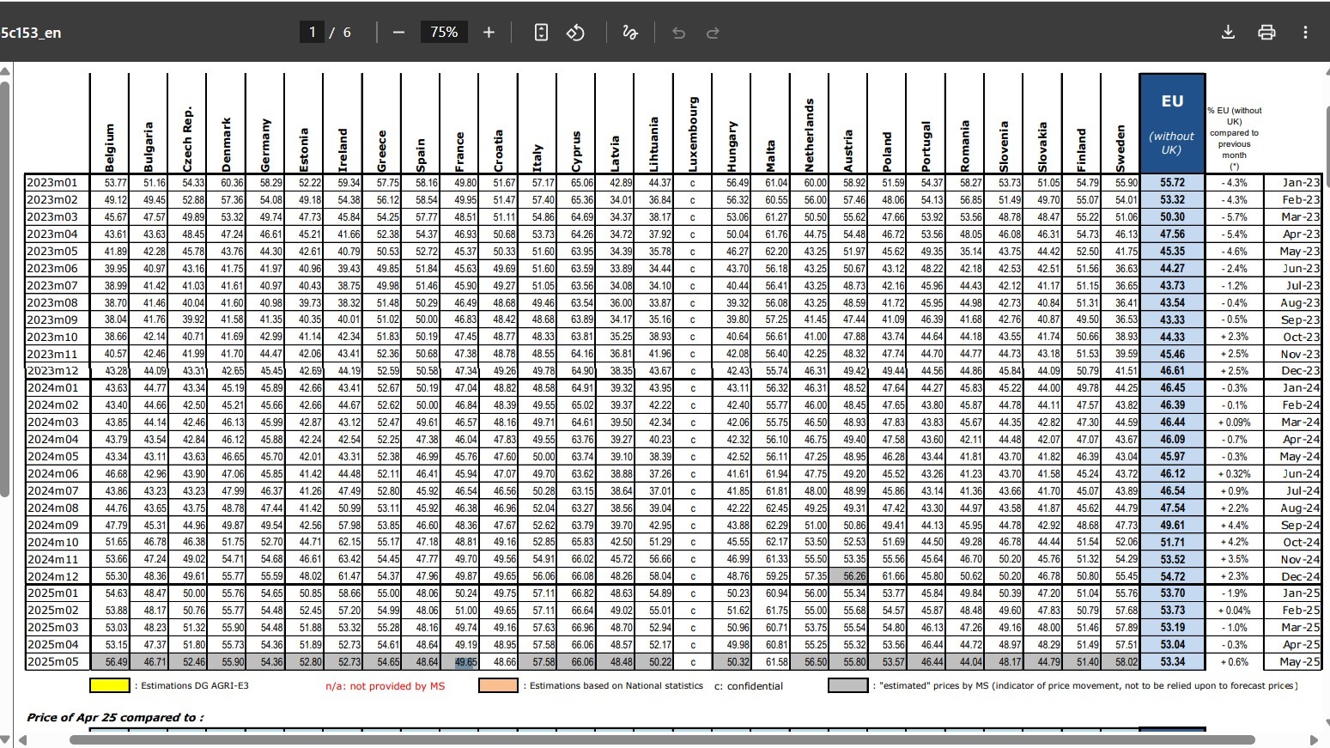Screen dimensions: 1330x748
Task: Activate the draw annotation tool
Action: pyautogui.click(x=629, y=33)
